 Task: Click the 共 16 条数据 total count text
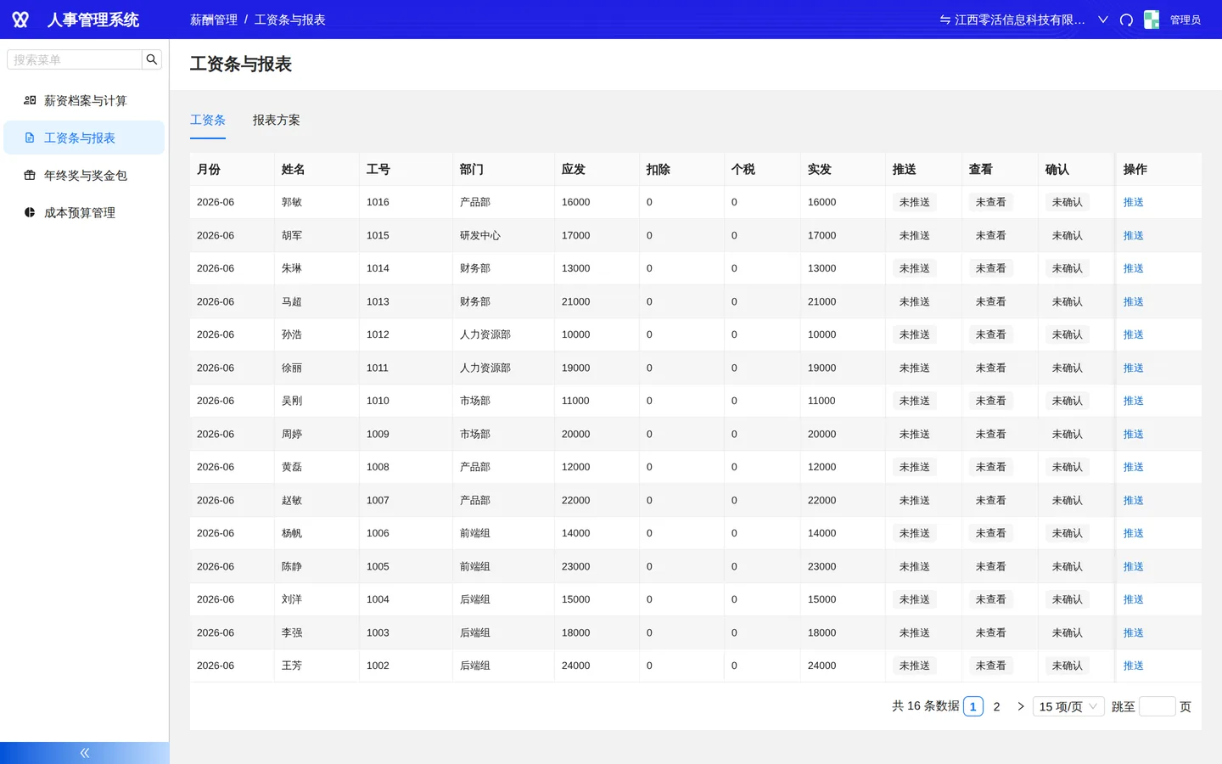coord(925,706)
